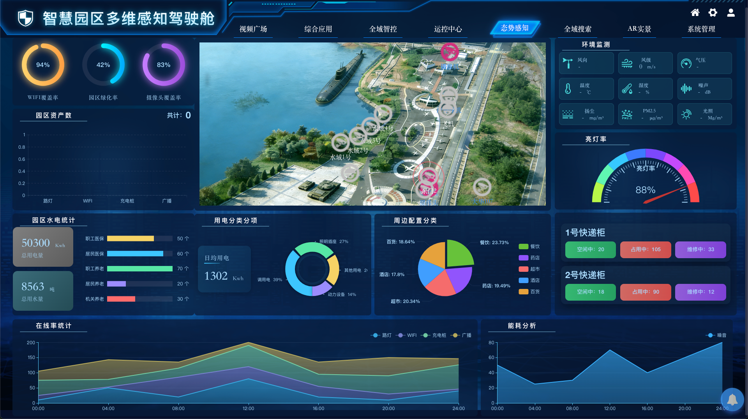Click the 水域4号 camera marker on map
The image size is (748, 419).
point(383,114)
